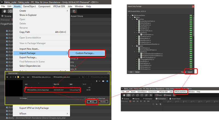This screenshot has height=120, width=219.
Task: Select the Hand tool in right Unity window
Action: click(124, 95)
